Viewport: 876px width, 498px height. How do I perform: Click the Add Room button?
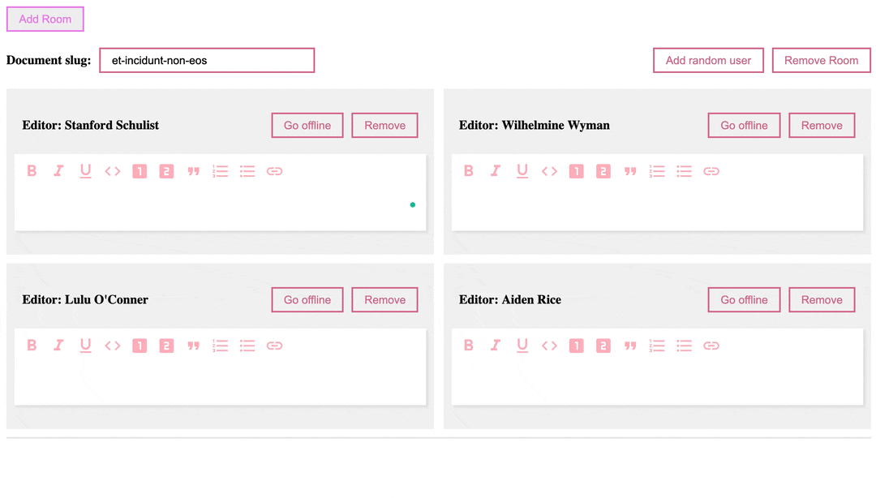point(45,19)
